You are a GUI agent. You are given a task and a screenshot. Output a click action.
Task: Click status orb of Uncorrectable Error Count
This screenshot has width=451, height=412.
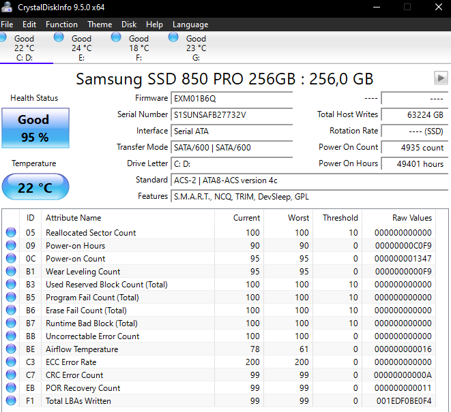pos(11,336)
